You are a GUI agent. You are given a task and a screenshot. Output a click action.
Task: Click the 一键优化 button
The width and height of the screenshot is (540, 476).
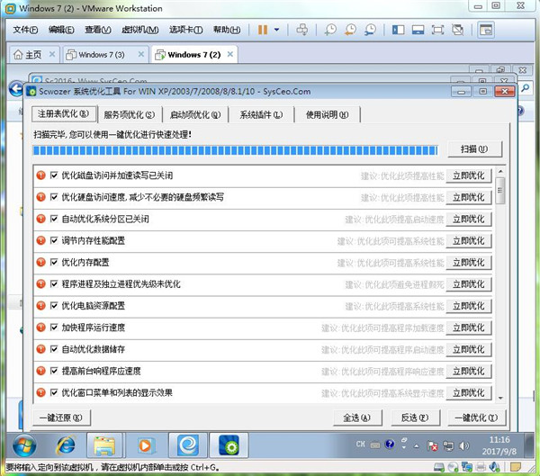476,418
